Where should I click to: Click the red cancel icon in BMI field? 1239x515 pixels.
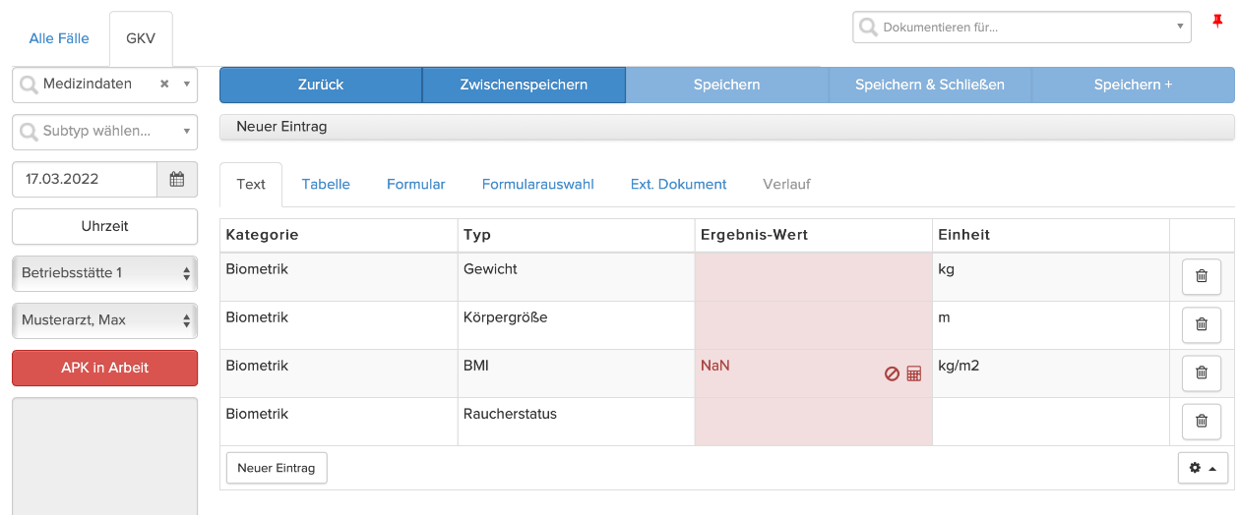click(893, 374)
